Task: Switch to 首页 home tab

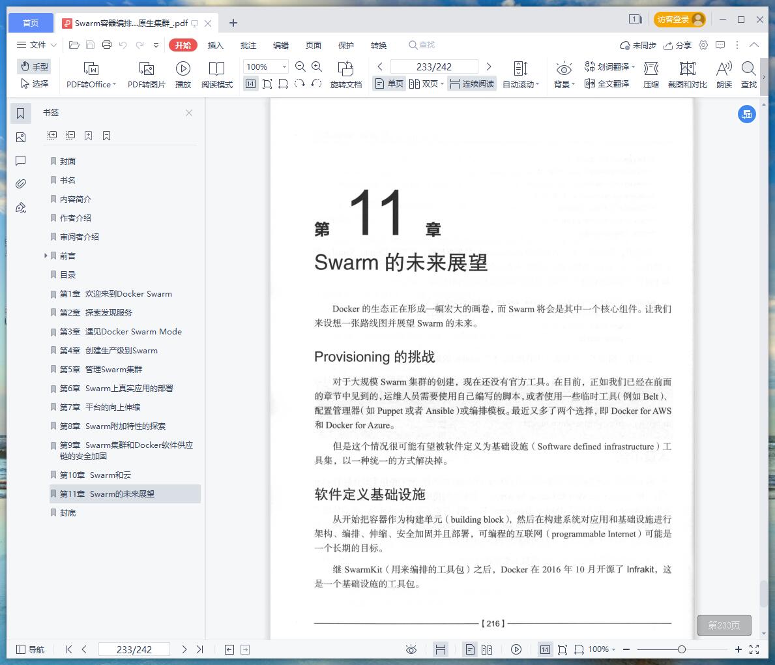Action: coord(31,23)
